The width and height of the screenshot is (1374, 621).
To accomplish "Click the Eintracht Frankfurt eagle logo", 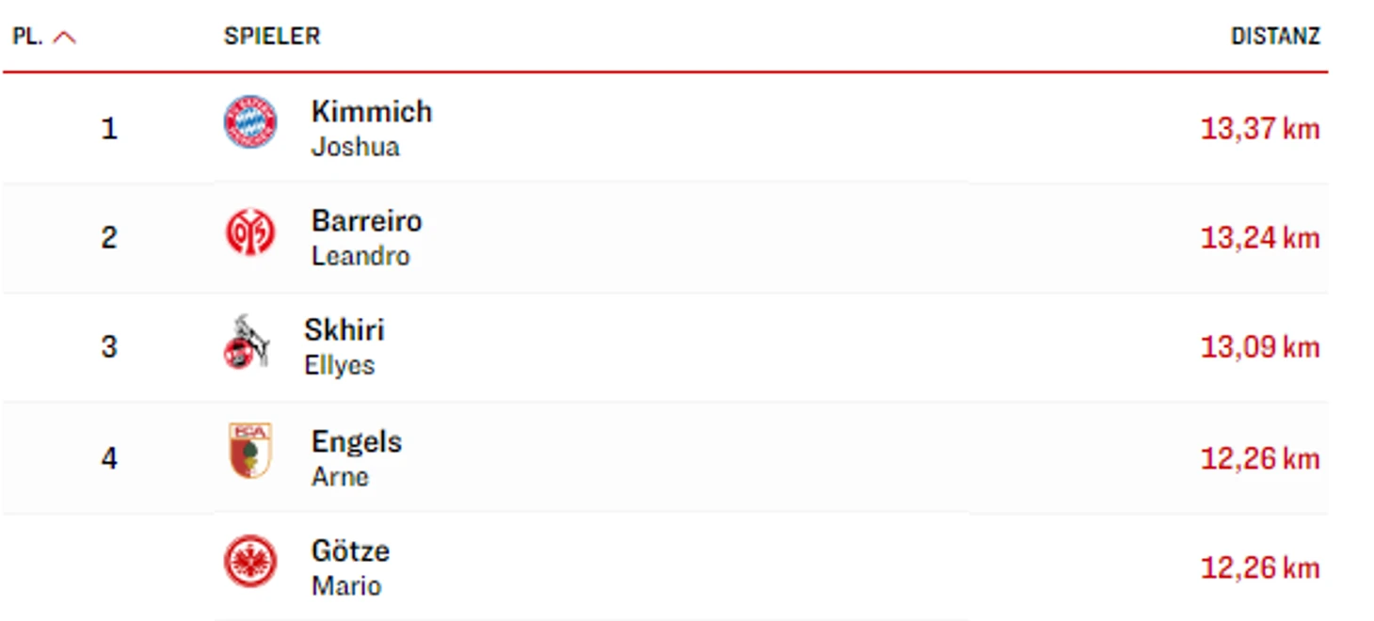I will (x=250, y=562).
